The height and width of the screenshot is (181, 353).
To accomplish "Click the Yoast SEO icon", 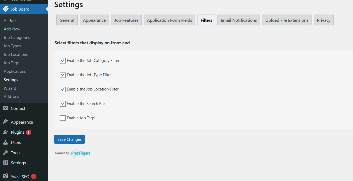I will coord(5,176).
